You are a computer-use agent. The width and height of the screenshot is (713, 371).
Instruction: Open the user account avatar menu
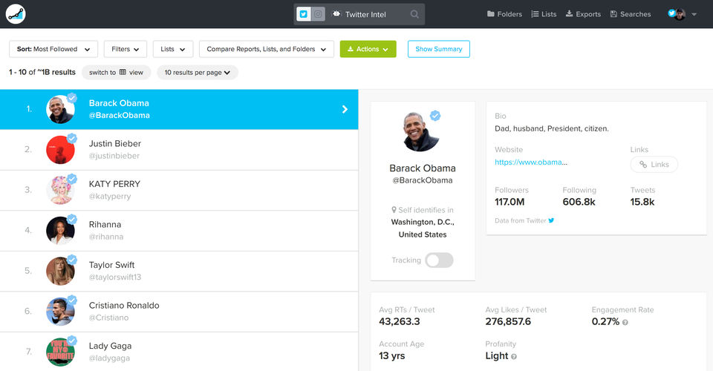680,14
